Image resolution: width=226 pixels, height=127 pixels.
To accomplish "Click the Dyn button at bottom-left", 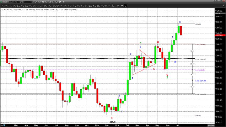I will [2, 124].
